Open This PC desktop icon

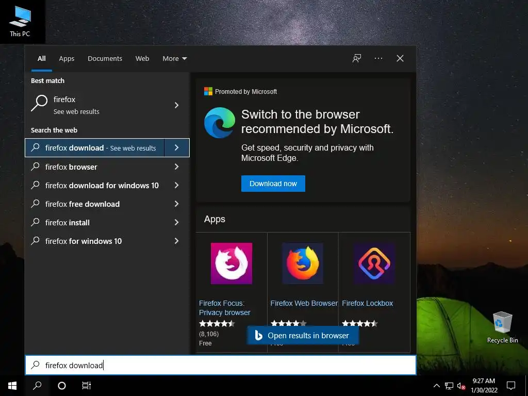click(x=20, y=22)
